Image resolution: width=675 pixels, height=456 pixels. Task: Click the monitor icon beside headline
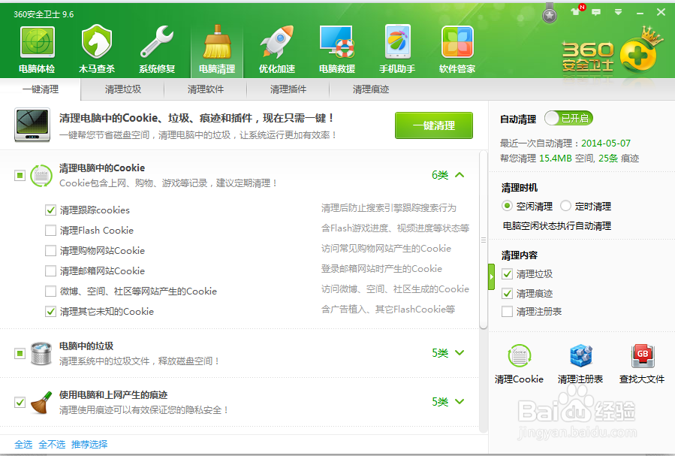tap(32, 125)
